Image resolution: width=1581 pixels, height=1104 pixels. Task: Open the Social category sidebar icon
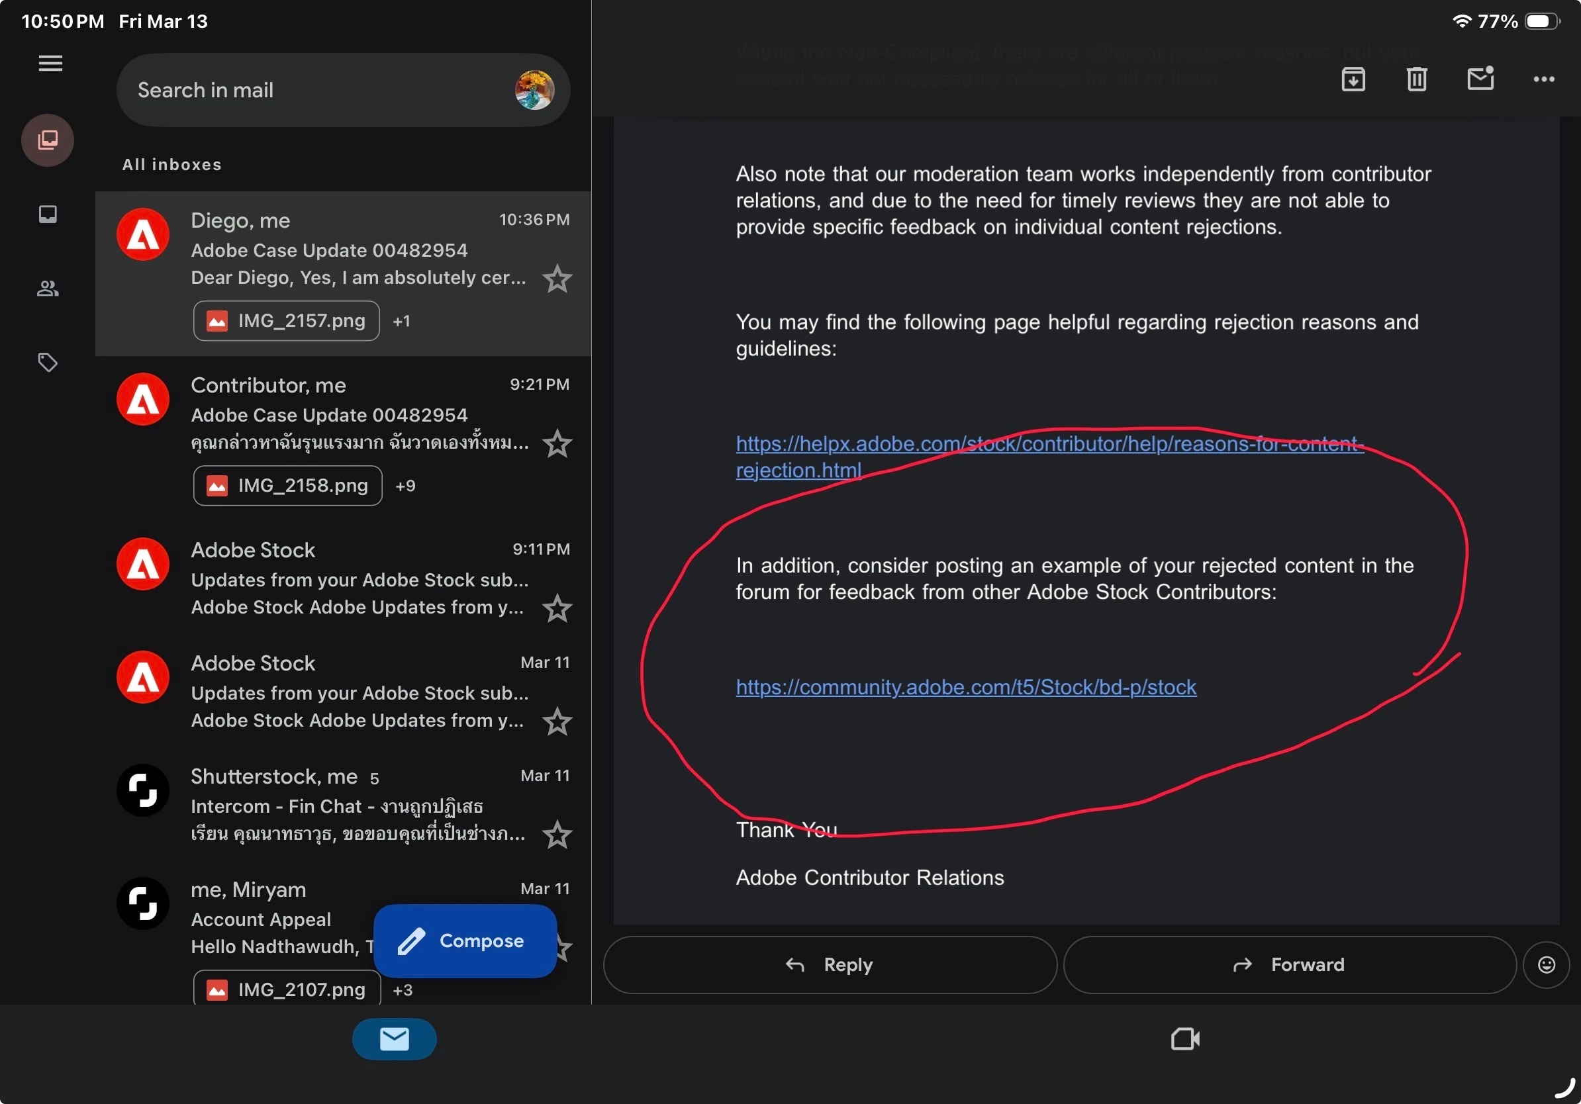coord(48,289)
